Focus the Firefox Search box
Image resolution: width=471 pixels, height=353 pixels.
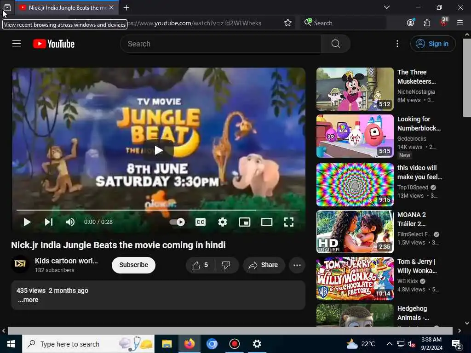(343, 23)
